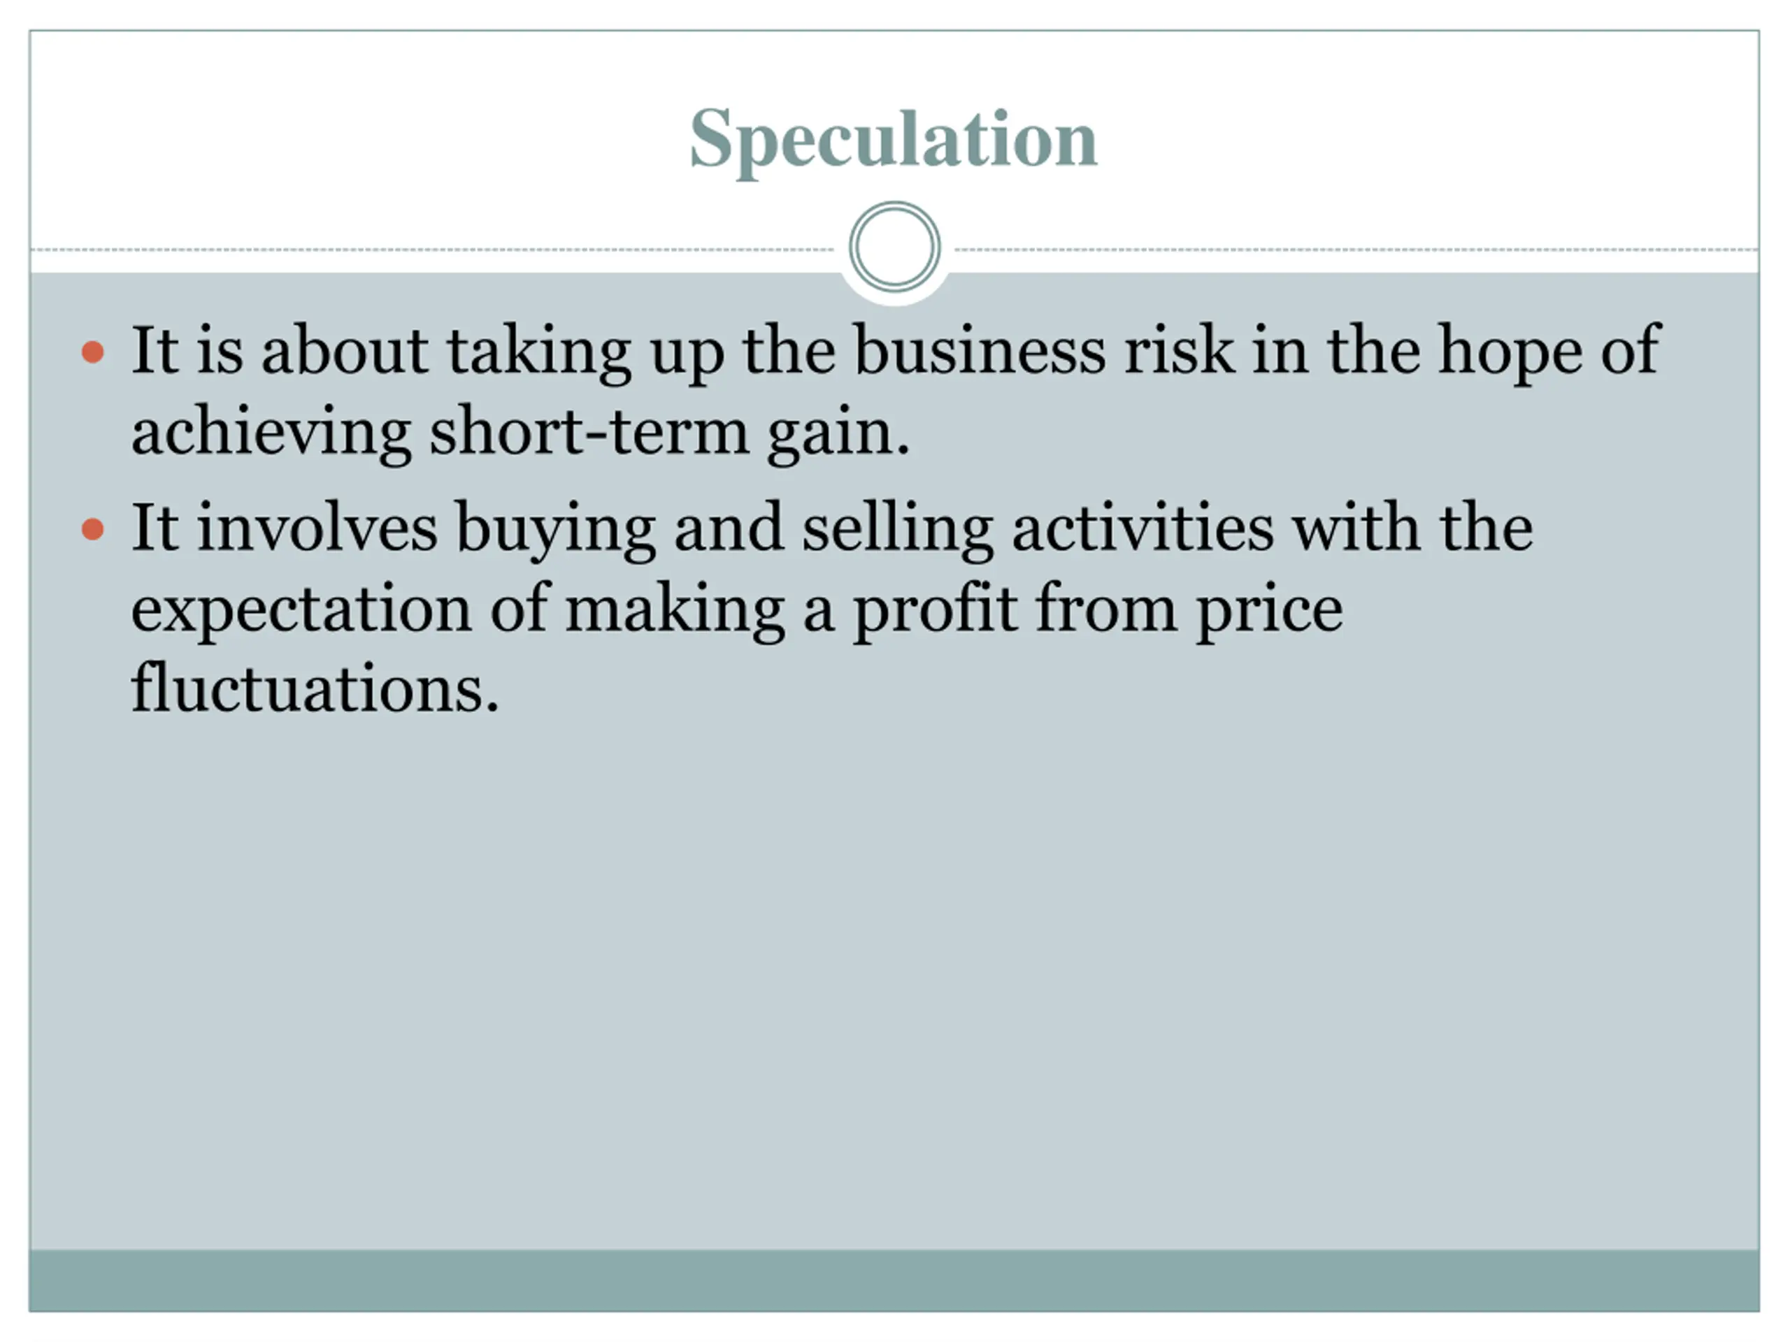The height and width of the screenshot is (1342, 1790).
Task: Click the dashed divider line right of circle
Action: click(x=1356, y=250)
